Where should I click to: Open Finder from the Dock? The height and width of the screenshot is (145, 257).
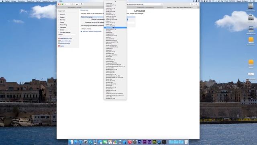[71, 142]
